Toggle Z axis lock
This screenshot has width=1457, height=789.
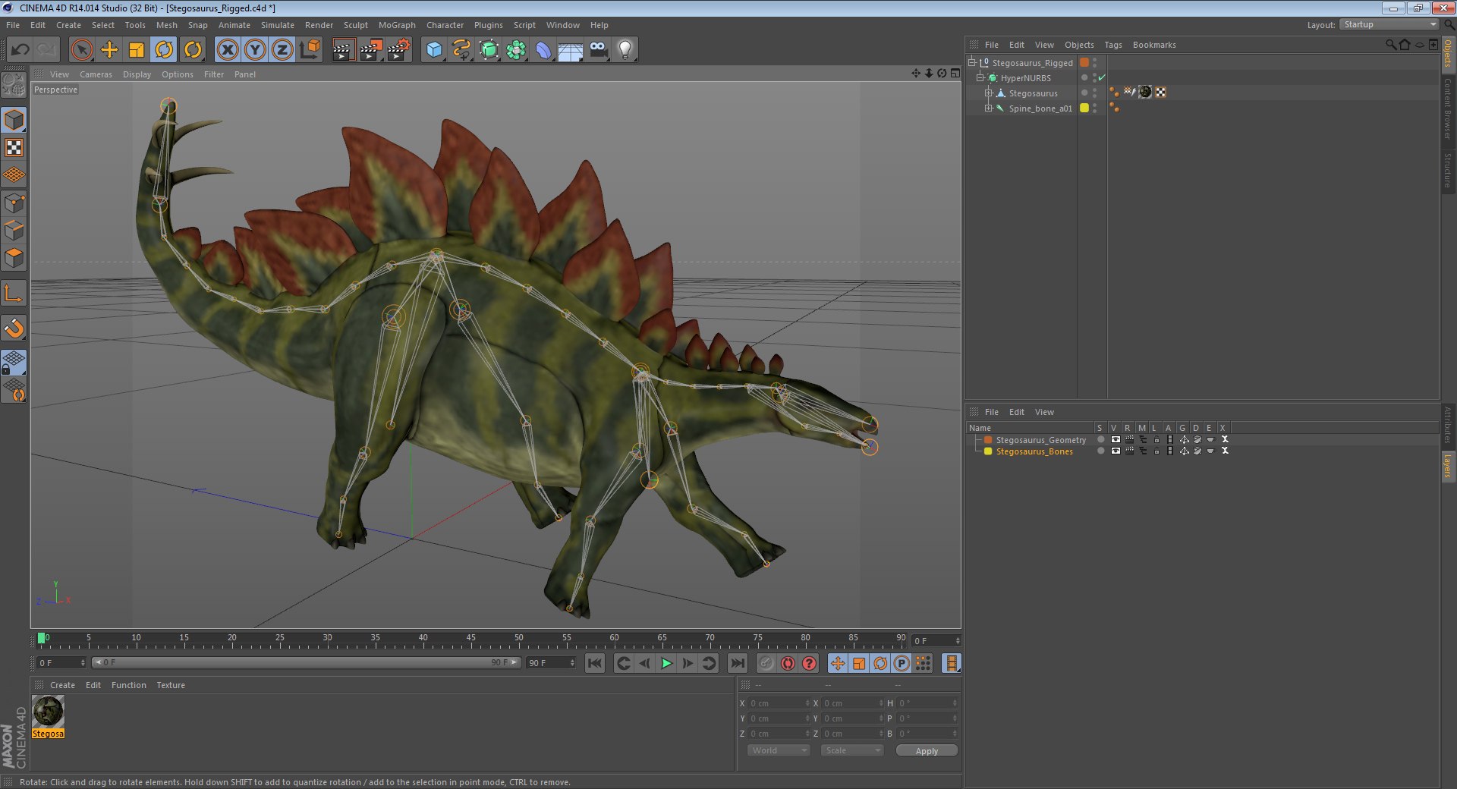282,50
